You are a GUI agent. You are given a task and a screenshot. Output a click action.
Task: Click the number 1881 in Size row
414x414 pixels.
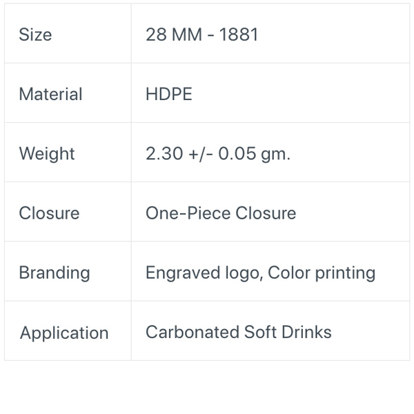coord(239,34)
